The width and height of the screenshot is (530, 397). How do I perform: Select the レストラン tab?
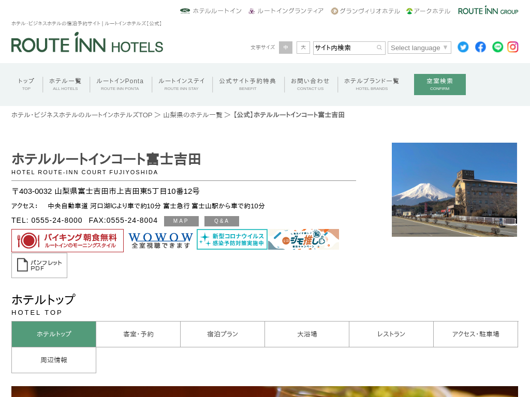click(x=391, y=334)
